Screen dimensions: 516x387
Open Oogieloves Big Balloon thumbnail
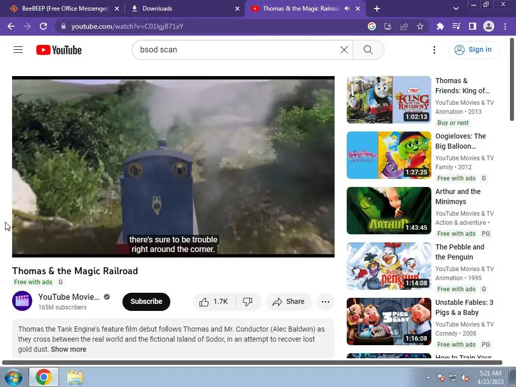coord(389,155)
